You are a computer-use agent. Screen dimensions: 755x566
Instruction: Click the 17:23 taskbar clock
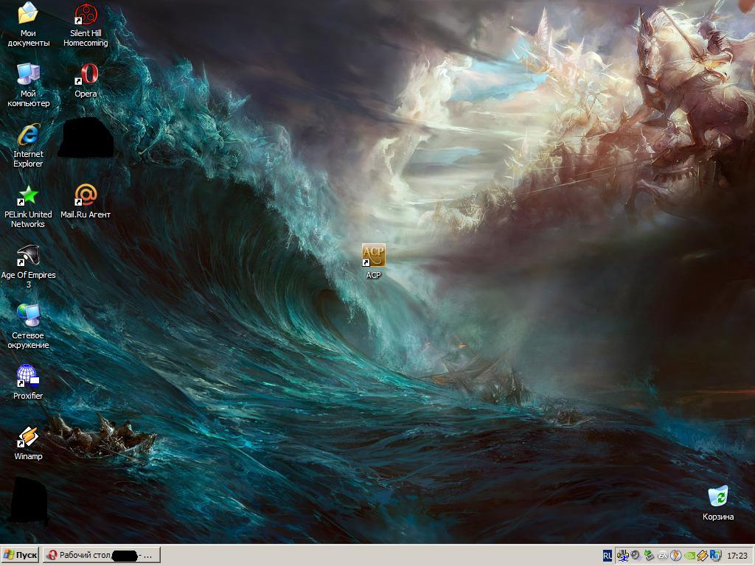(x=737, y=556)
